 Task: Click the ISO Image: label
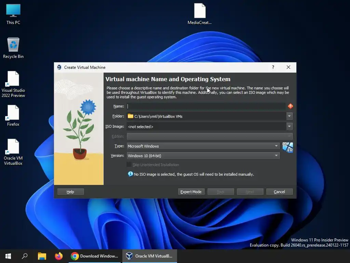(x=115, y=126)
